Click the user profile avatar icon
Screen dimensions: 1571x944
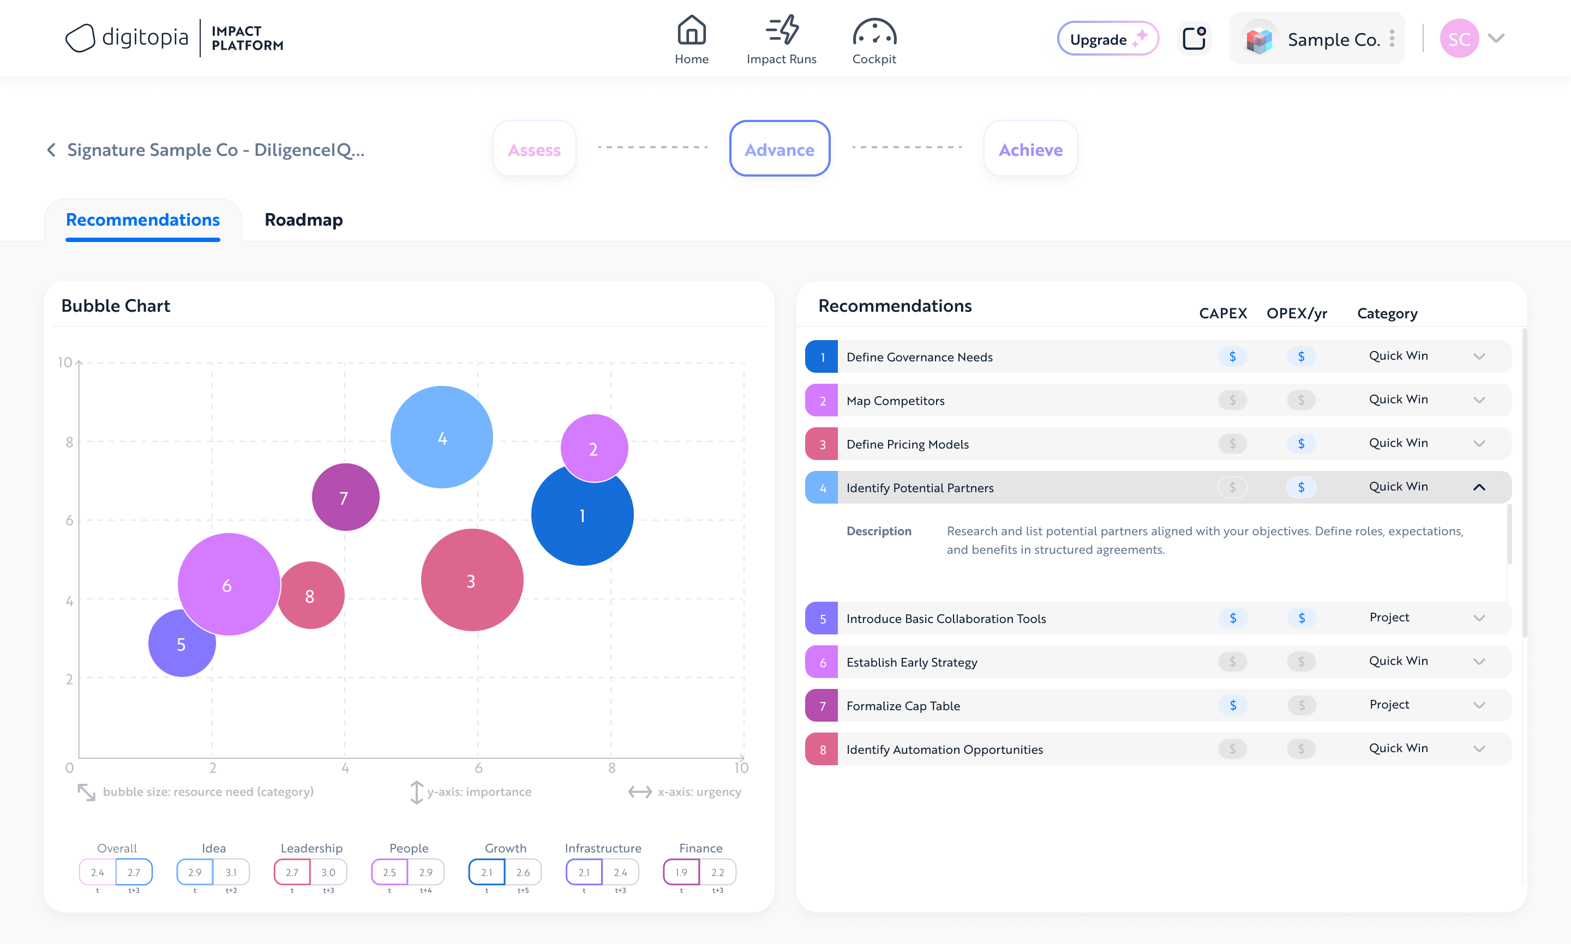(x=1458, y=38)
